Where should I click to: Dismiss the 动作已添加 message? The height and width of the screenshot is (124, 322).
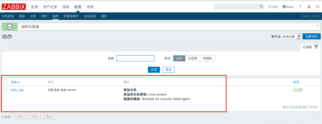point(318,26)
